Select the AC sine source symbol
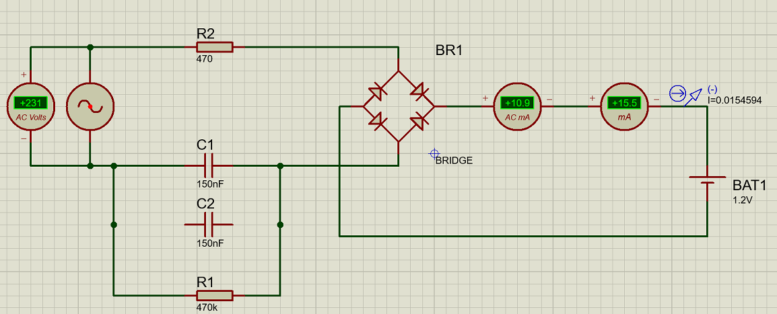Image resolution: width=777 pixels, height=314 pixels. 90,106
